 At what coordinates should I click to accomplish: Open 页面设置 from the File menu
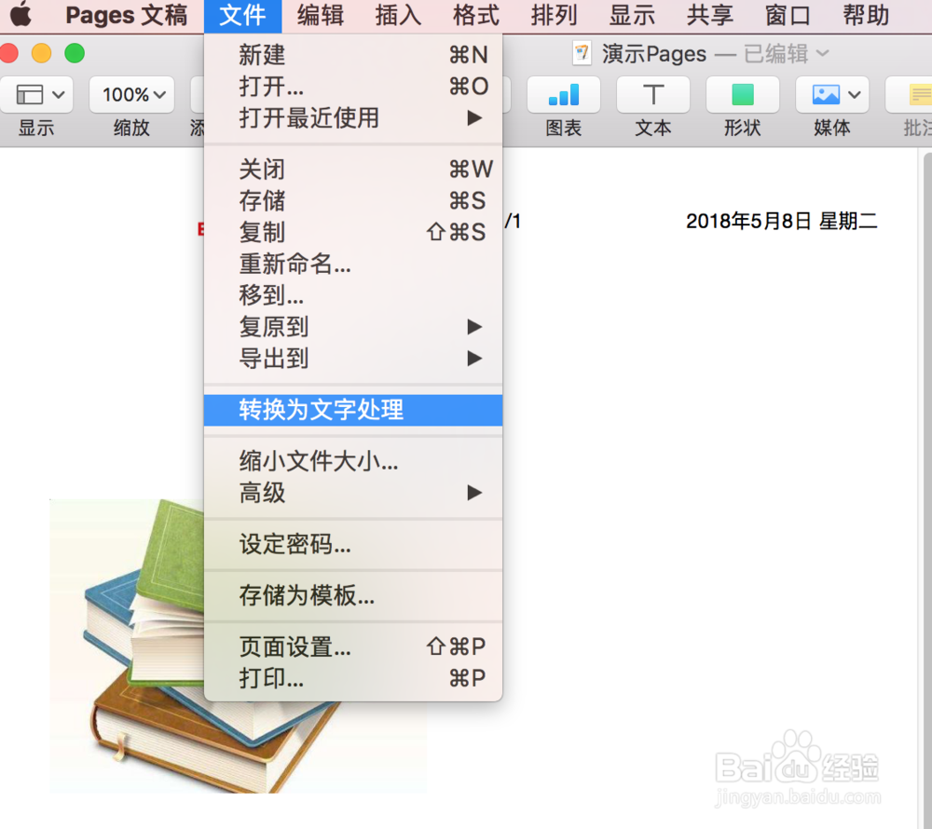click(295, 647)
